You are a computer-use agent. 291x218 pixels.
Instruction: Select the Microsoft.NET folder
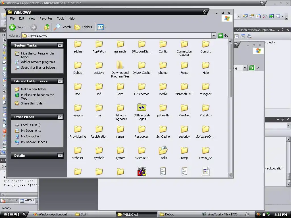[184, 89]
